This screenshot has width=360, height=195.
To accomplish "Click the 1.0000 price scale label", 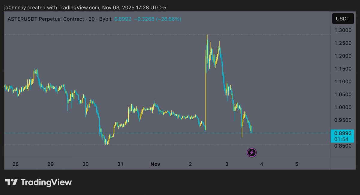I will click(x=343, y=107).
